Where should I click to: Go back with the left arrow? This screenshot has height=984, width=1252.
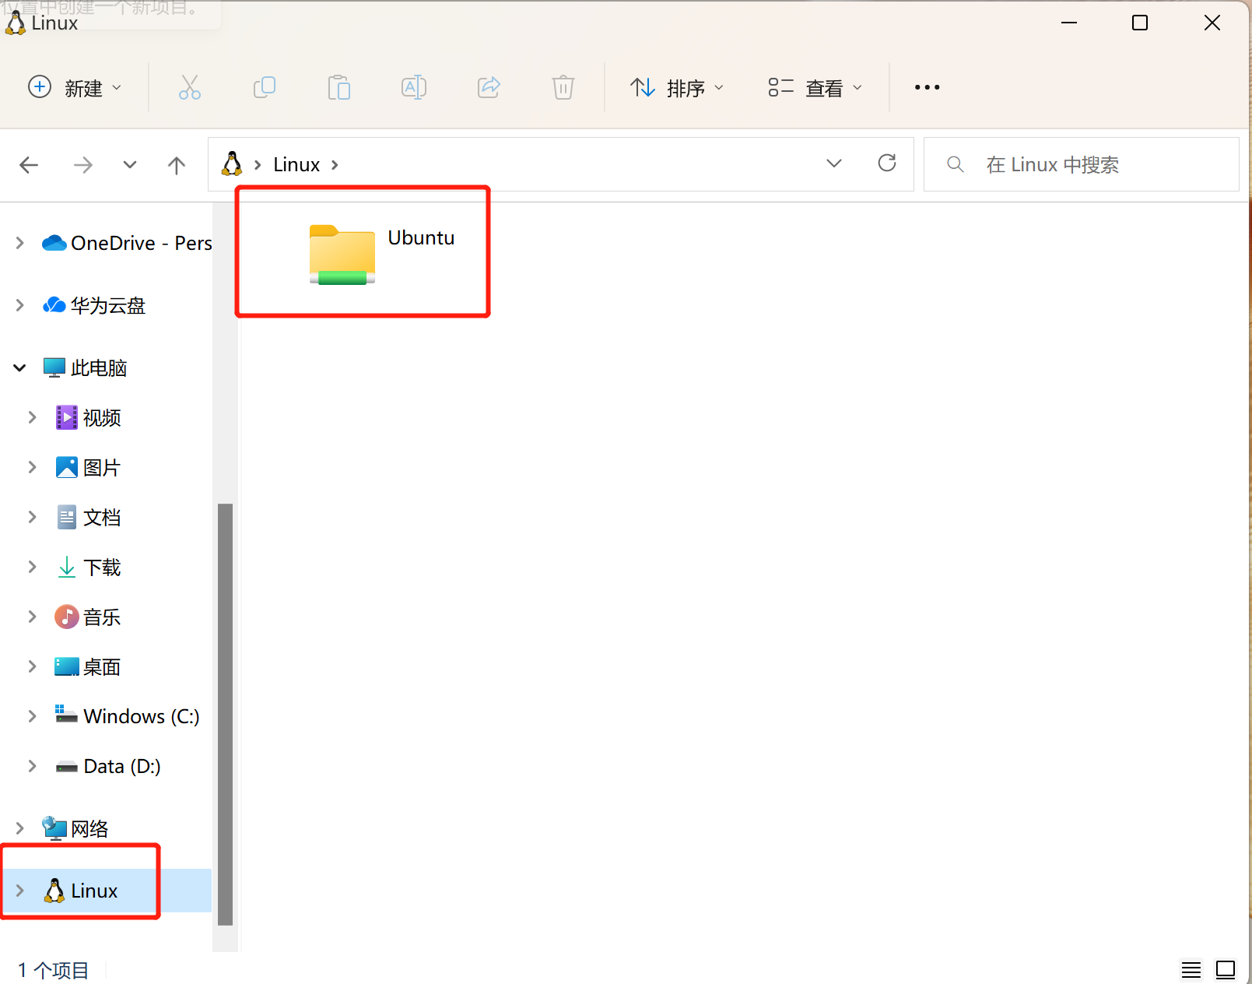click(x=29, y=164)
